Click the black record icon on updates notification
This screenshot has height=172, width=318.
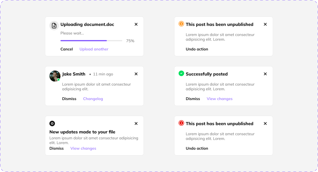click(x=52, y=123)
